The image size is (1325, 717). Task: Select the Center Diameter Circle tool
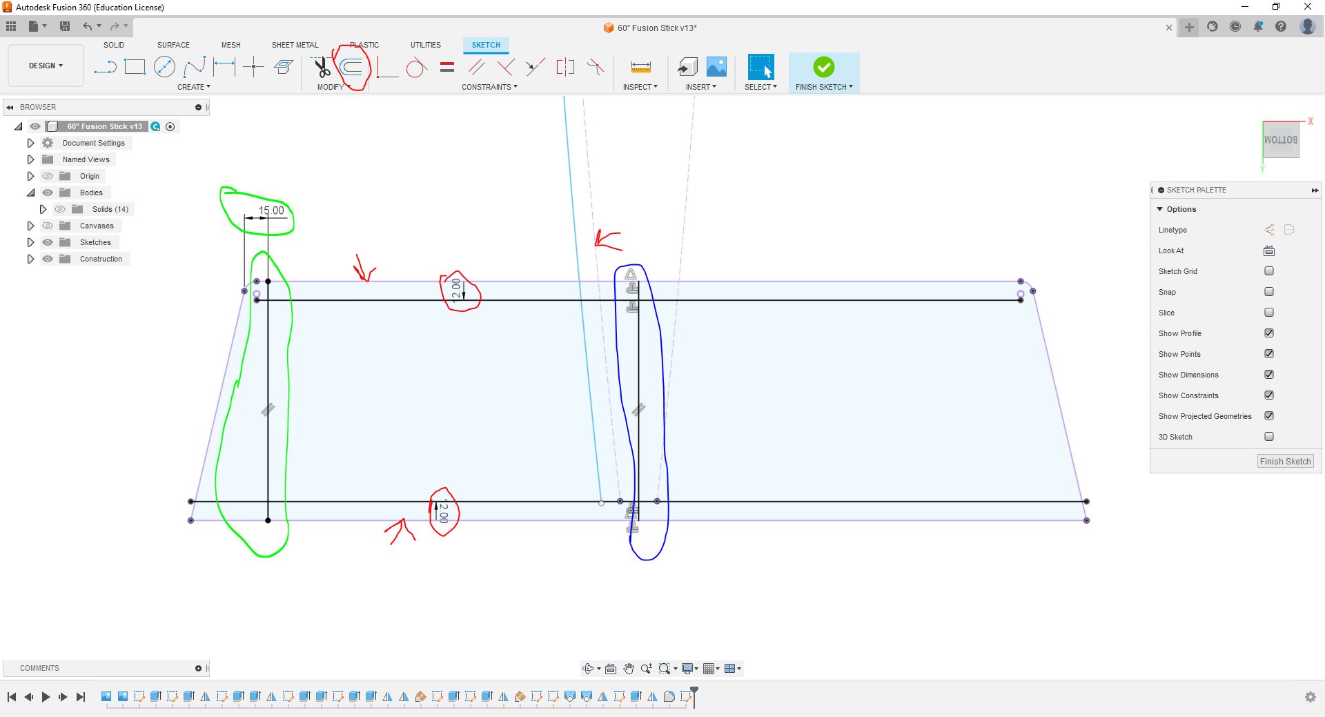(x=164, y=67)
